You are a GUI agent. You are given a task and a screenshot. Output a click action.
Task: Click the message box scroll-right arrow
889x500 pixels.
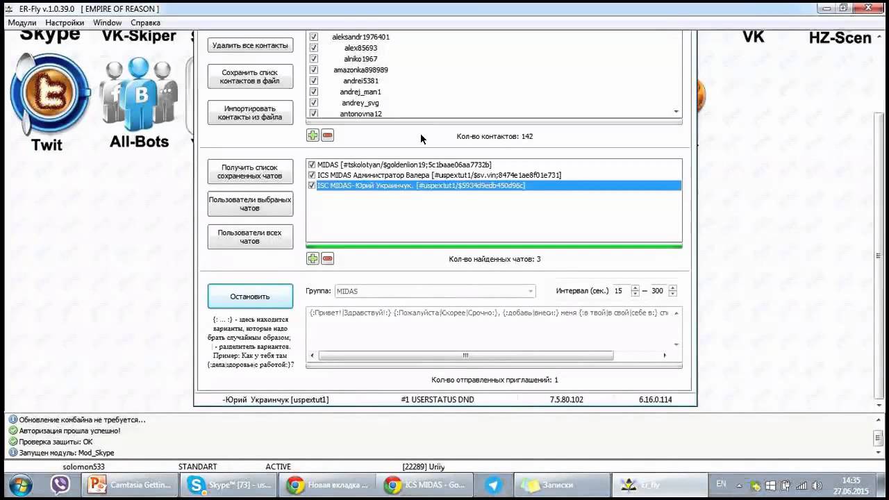pos(665,356)
